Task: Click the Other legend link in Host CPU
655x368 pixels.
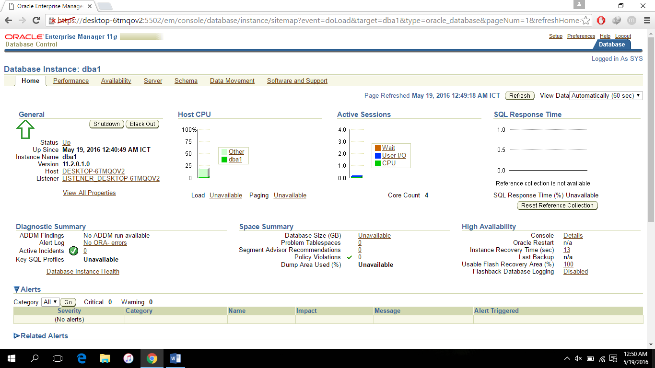Action: 236,152
